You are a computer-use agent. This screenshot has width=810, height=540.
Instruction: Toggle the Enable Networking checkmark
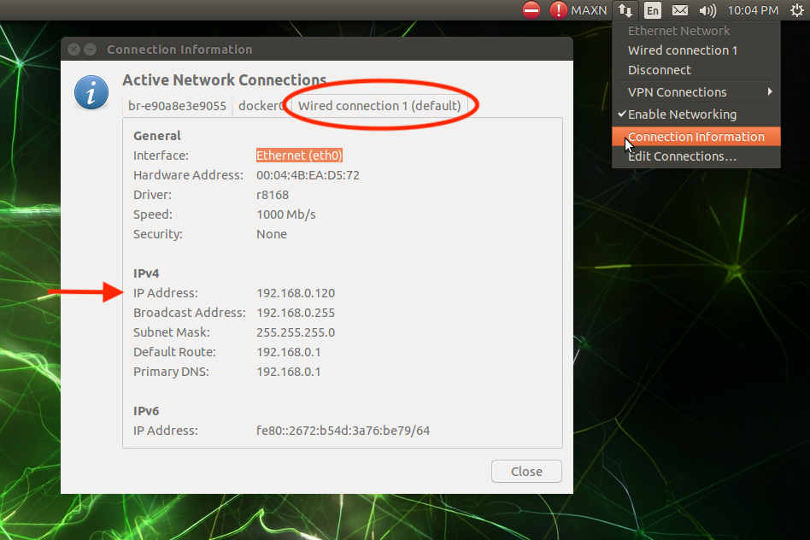[x=681, y=114]
